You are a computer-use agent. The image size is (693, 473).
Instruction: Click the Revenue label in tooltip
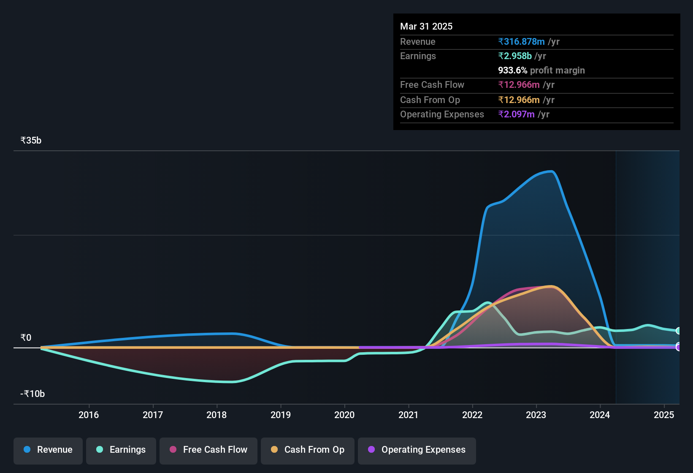pos(418,41)
